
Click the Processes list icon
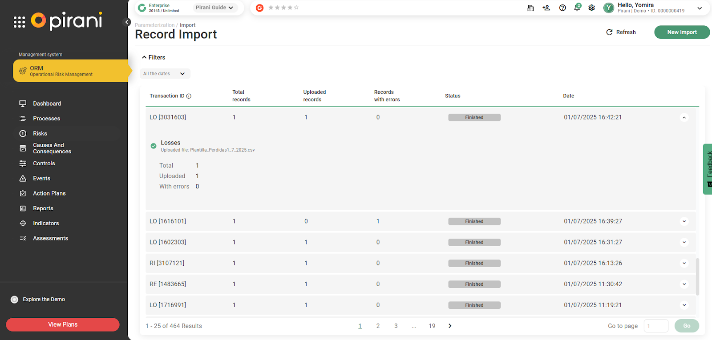click(23, 119)
